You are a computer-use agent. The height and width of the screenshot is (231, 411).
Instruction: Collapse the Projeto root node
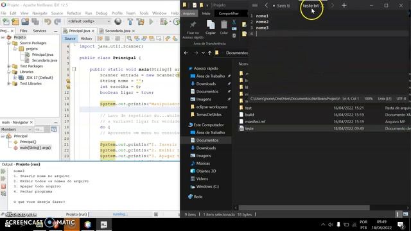coord(3,37)
